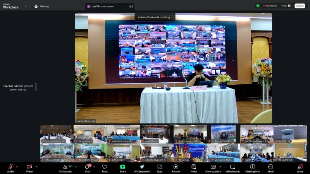Toggle Show captions
Screen dimensions: 310x174
[213, 168]
